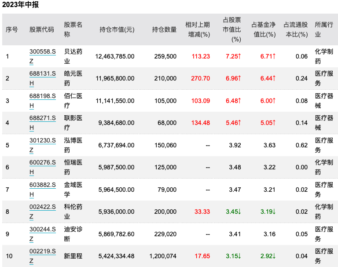Click market value 11,141,550.00
This screenshot has width=338, height=267.
115,101
